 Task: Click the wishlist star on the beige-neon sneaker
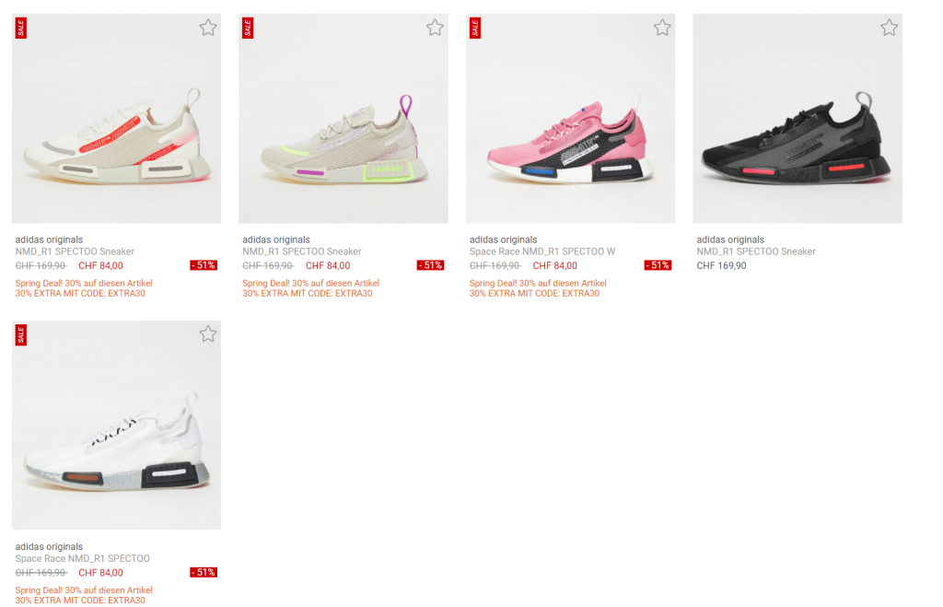pos(435,28)
